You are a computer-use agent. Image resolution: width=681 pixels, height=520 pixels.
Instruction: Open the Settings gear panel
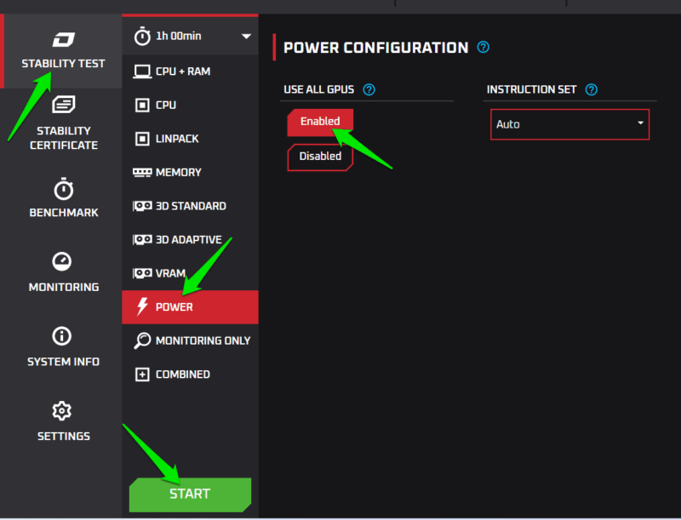point(62,421)
